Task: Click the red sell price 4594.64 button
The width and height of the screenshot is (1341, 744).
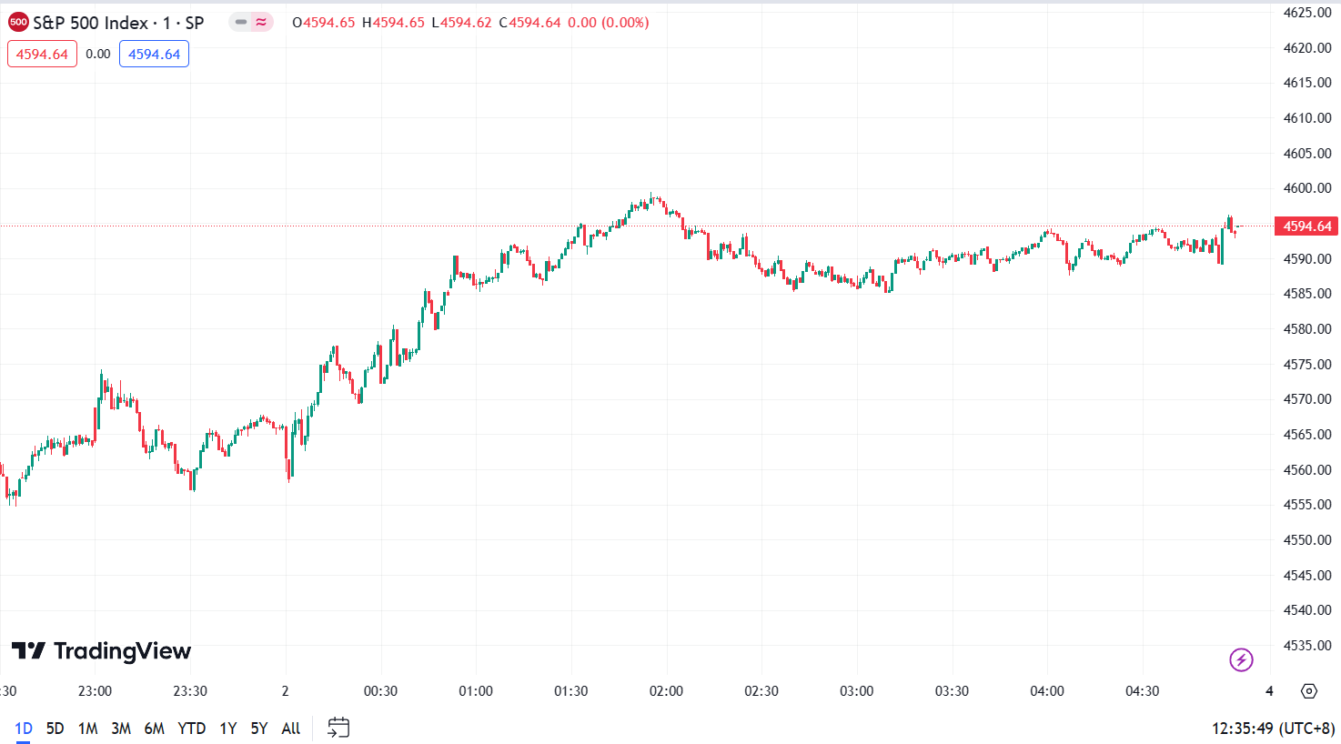Action: (42, 55)
